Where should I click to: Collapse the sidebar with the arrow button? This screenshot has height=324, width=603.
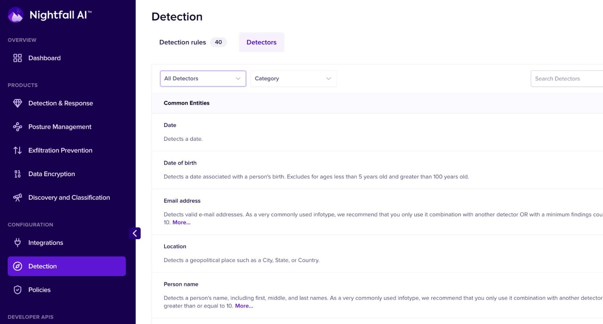click(x=135, y=233)
